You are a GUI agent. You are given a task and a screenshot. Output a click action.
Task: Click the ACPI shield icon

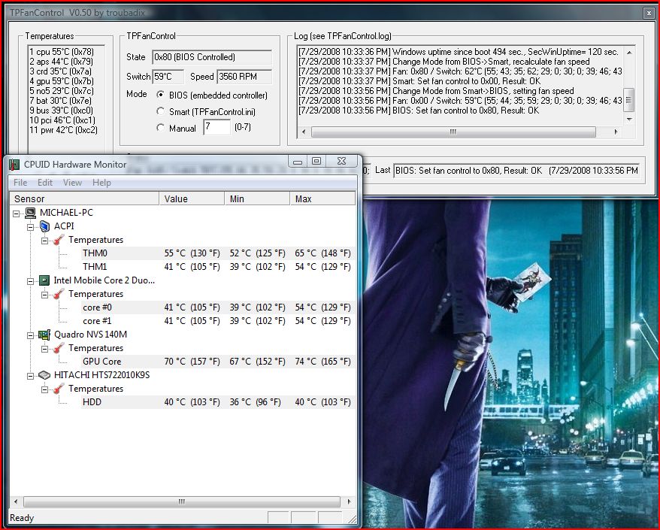point(44,226)
